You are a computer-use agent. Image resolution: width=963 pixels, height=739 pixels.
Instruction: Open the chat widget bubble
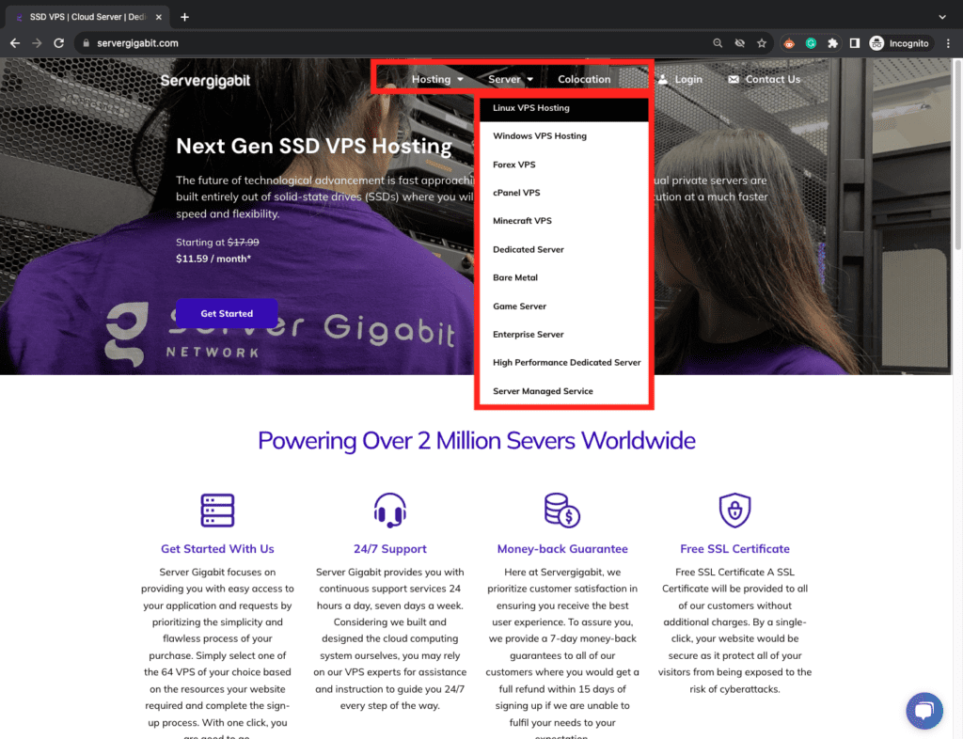pyautogui.click(x=924, y=711)
